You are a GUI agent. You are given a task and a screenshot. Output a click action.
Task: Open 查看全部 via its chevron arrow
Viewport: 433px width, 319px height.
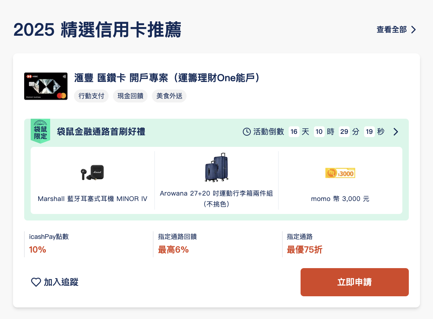point(414,30)
